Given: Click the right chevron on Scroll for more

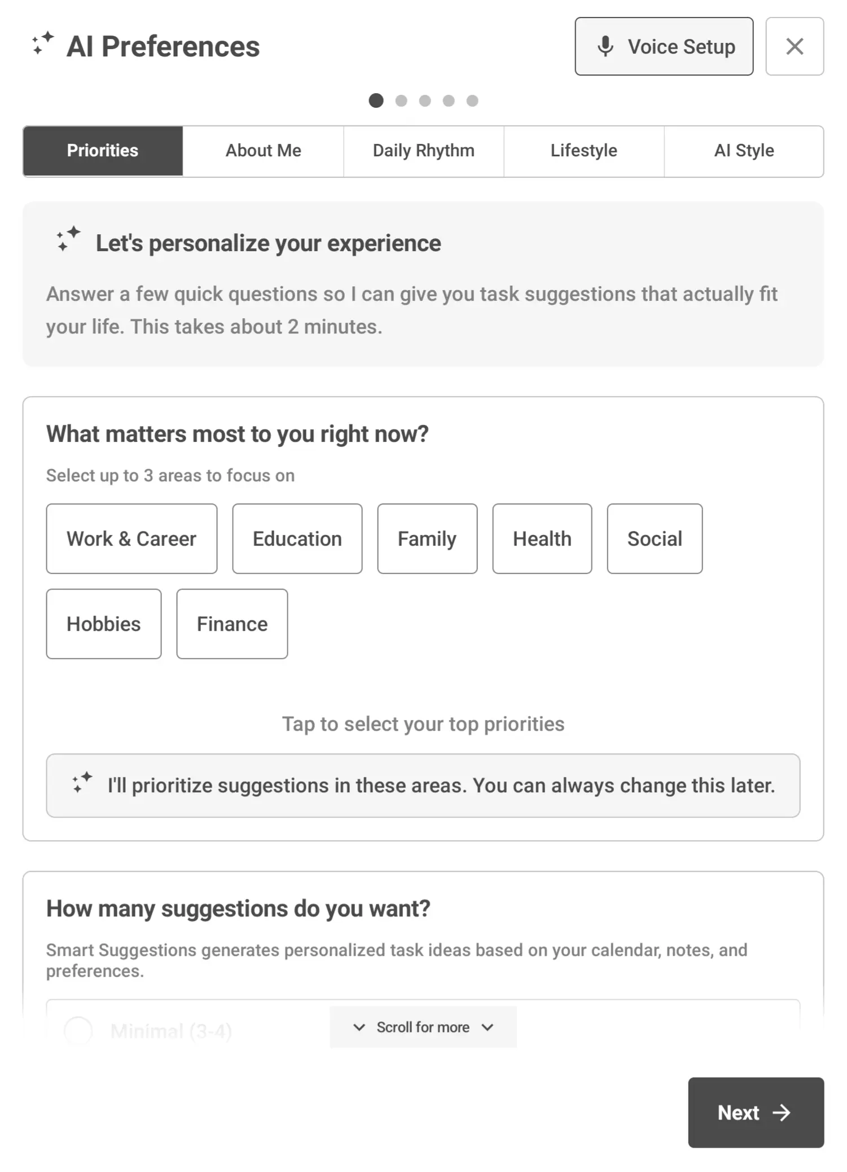Looking at the screenshot, I should [488, 1027].
